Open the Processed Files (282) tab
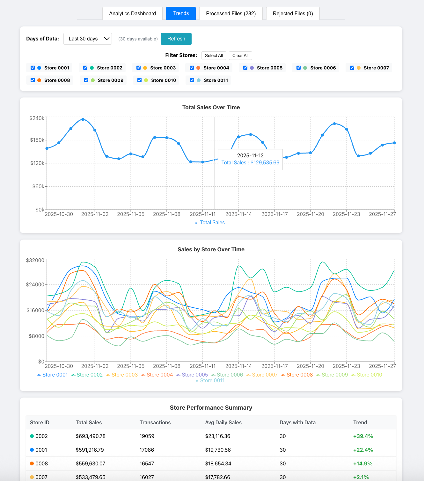Image resolution: width=424 pixels, height=481 pixels. pos(230,13)
